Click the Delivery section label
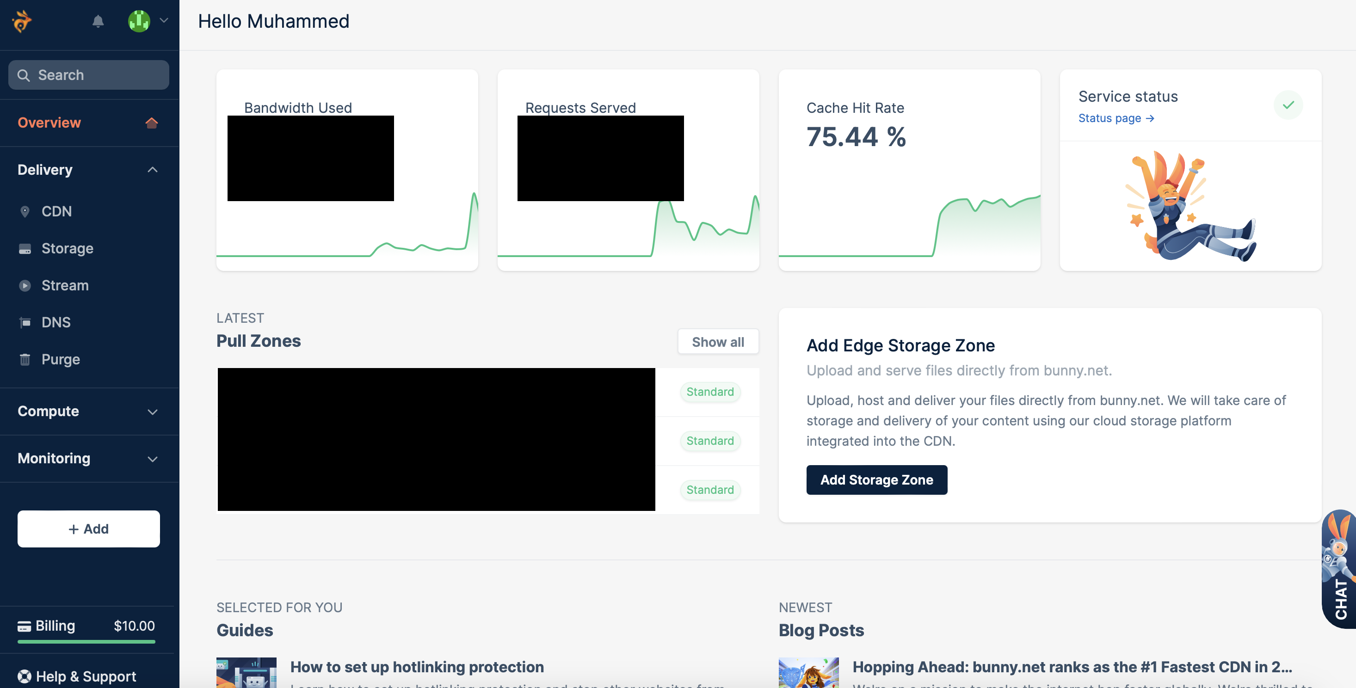1356x688 pixels. click(x=45, y=170)
